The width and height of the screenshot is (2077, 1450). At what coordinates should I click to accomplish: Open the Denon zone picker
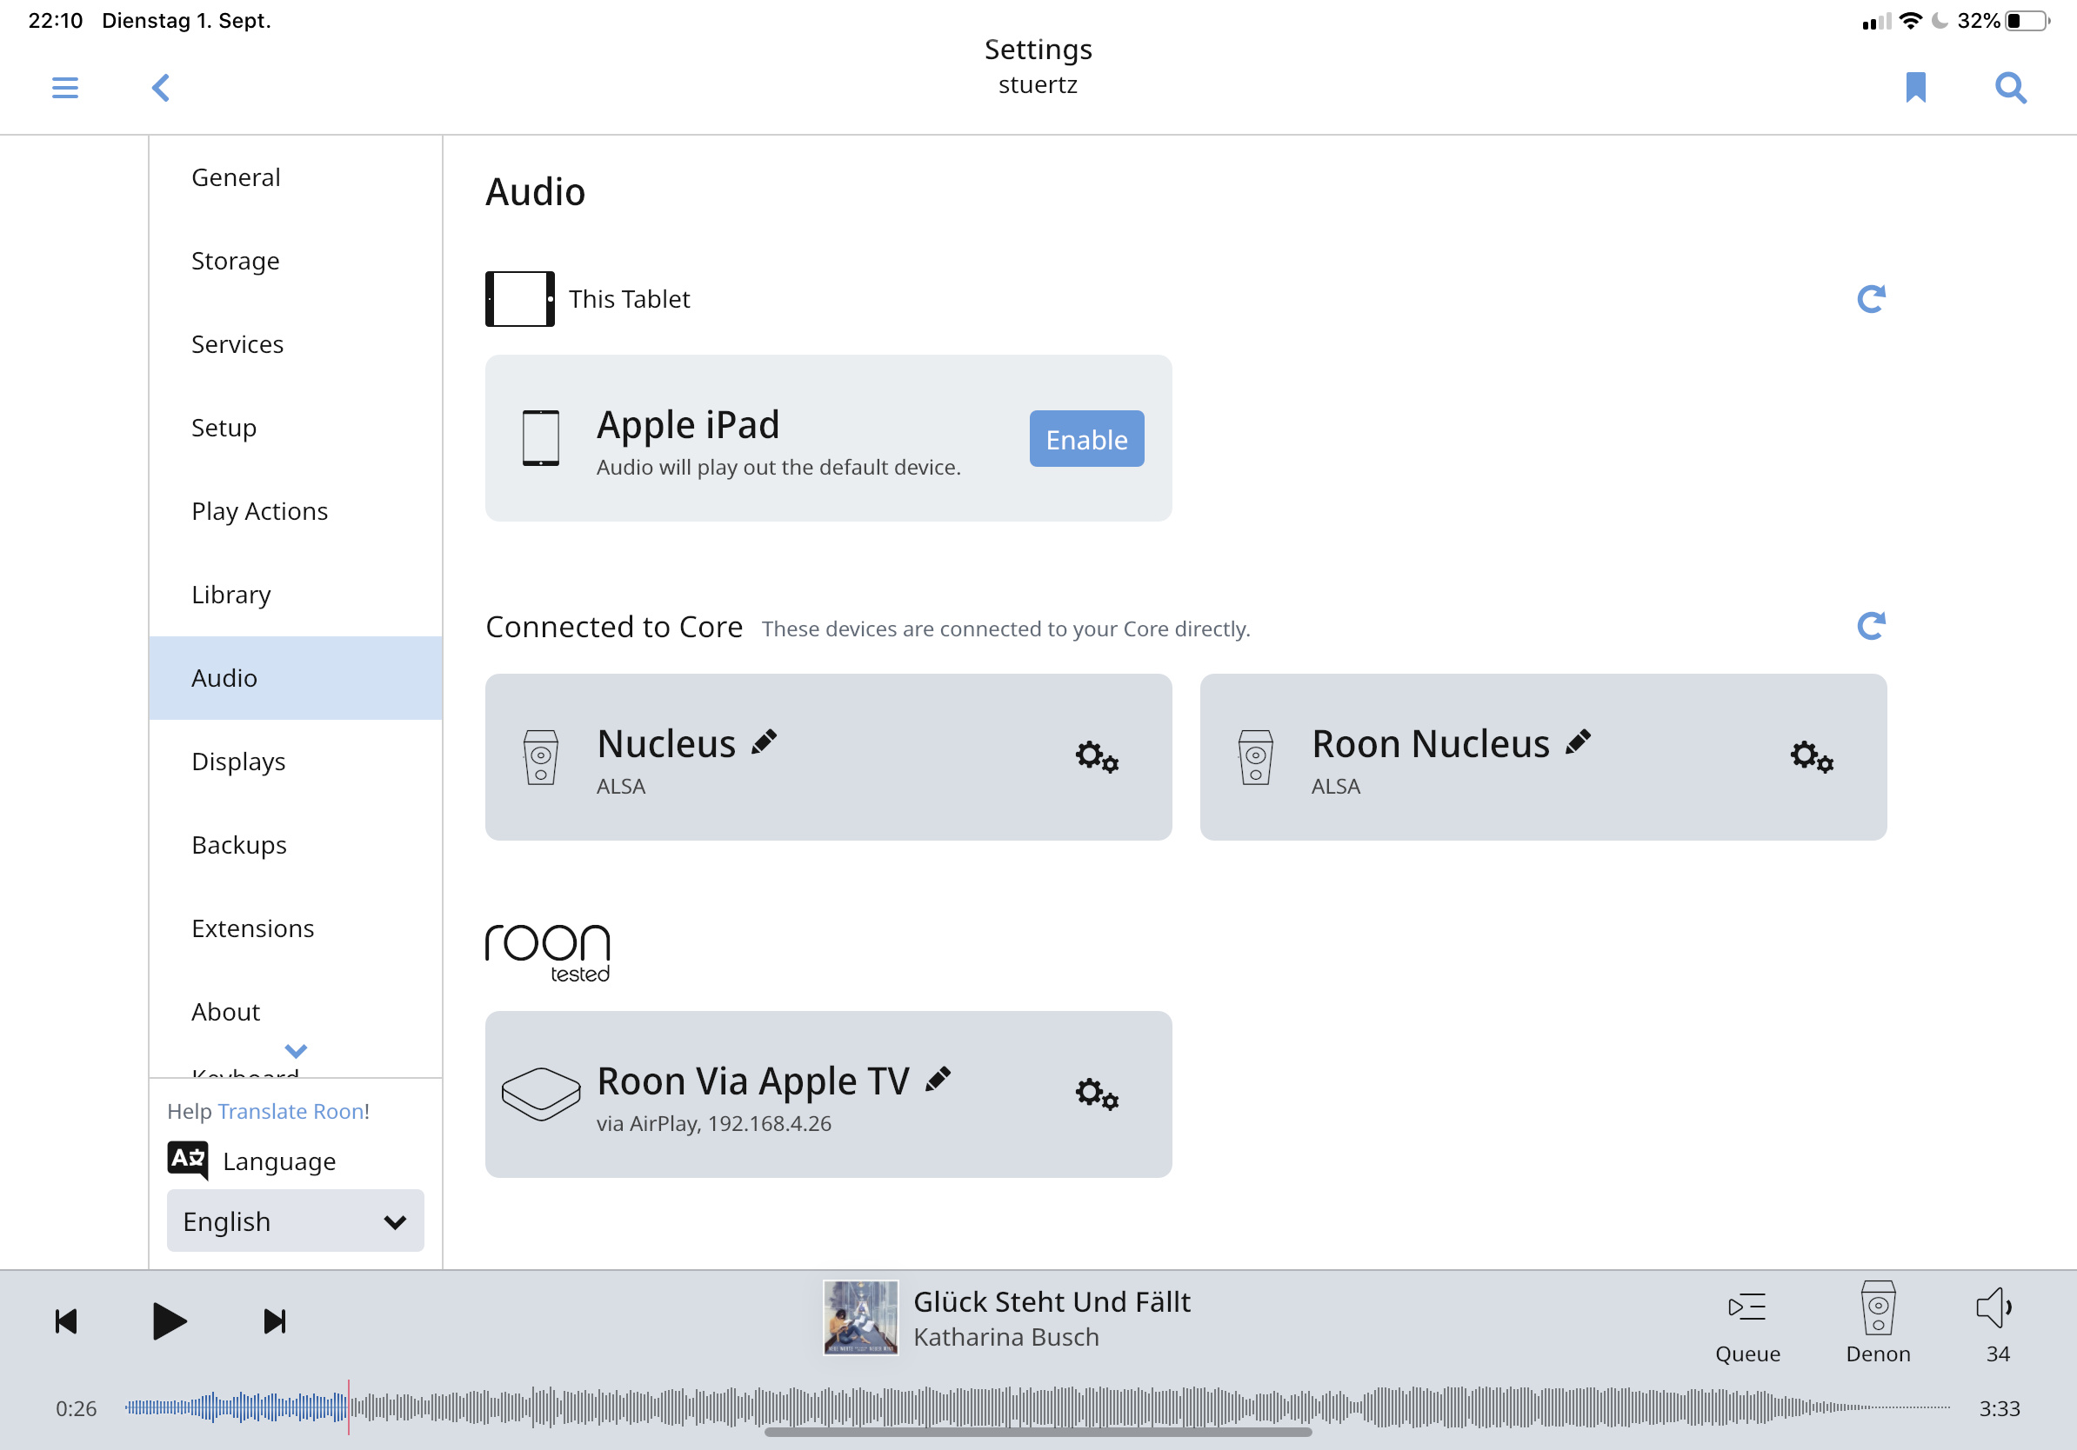(1878, 1322)
